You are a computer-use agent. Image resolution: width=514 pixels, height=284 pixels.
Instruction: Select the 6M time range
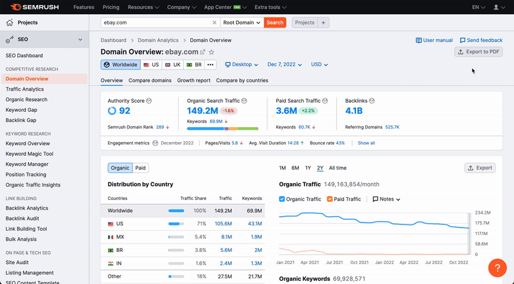point(296,168)
